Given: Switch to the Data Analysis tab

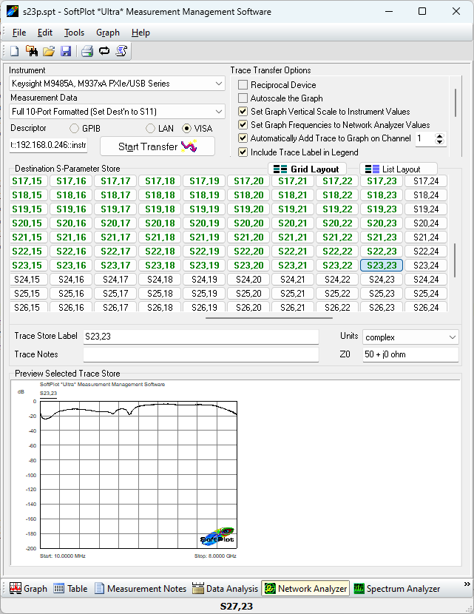Looking at the screenshot, I should pyautogui.click(x=226, y=589).
